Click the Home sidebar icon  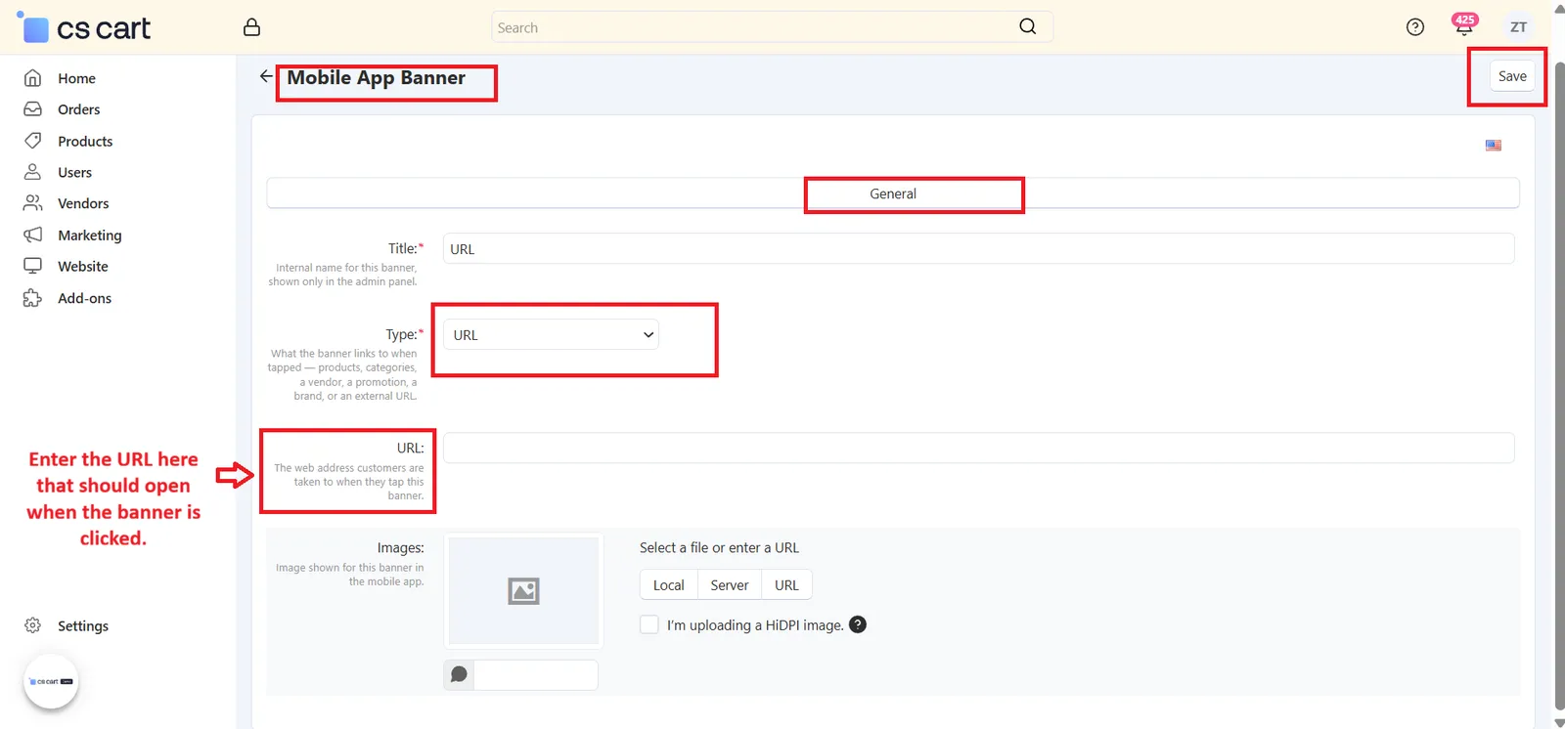tap(32, 78)
